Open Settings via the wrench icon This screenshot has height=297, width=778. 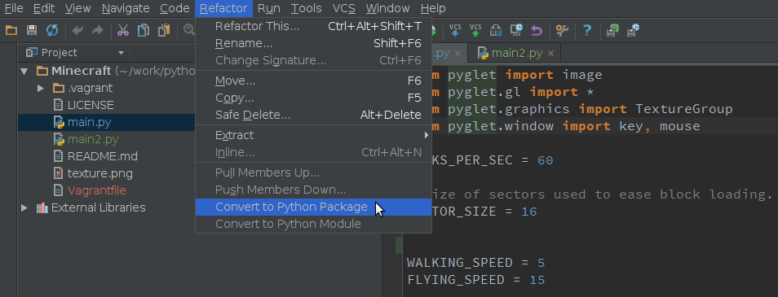(x=562, y=31)
